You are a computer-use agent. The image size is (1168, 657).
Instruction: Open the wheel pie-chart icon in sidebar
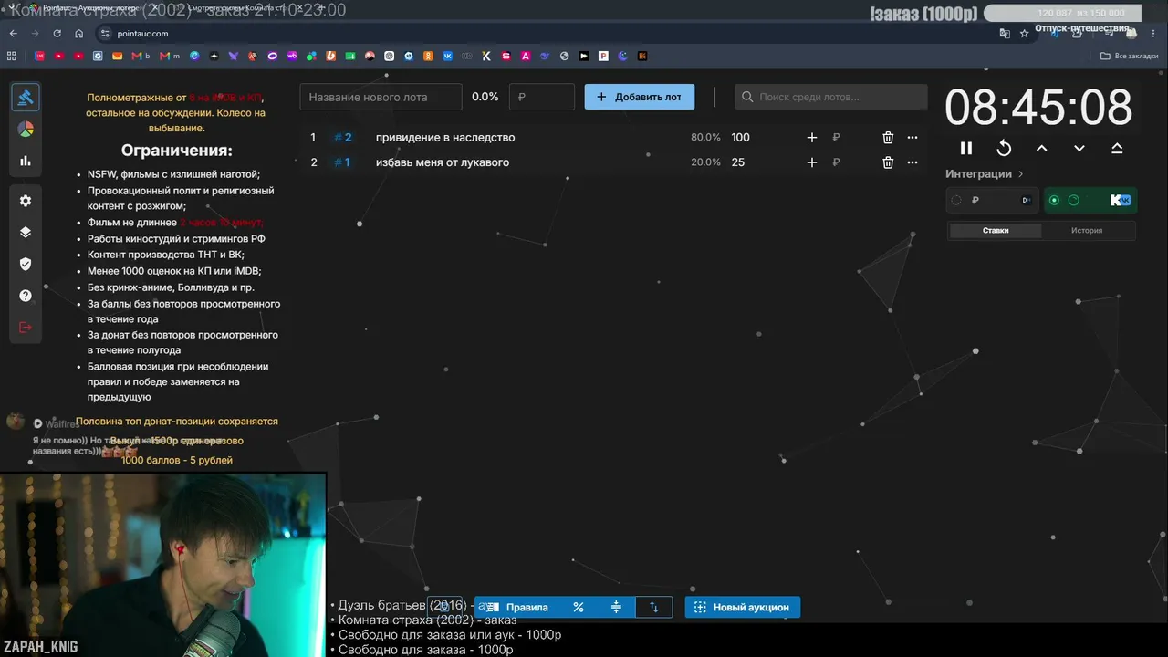tap(26, 130)
